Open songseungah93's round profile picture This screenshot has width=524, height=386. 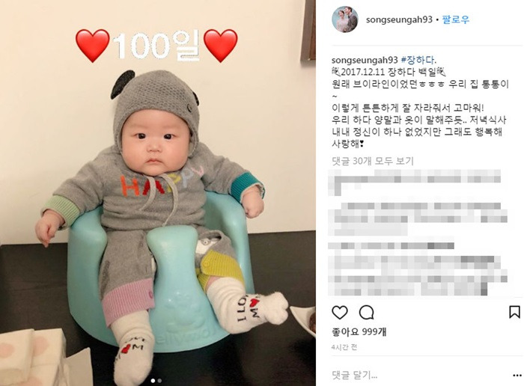pos(345,19)
